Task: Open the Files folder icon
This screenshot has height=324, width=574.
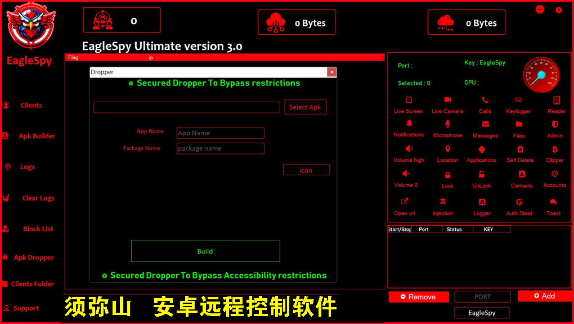Action: pos(519,124)
